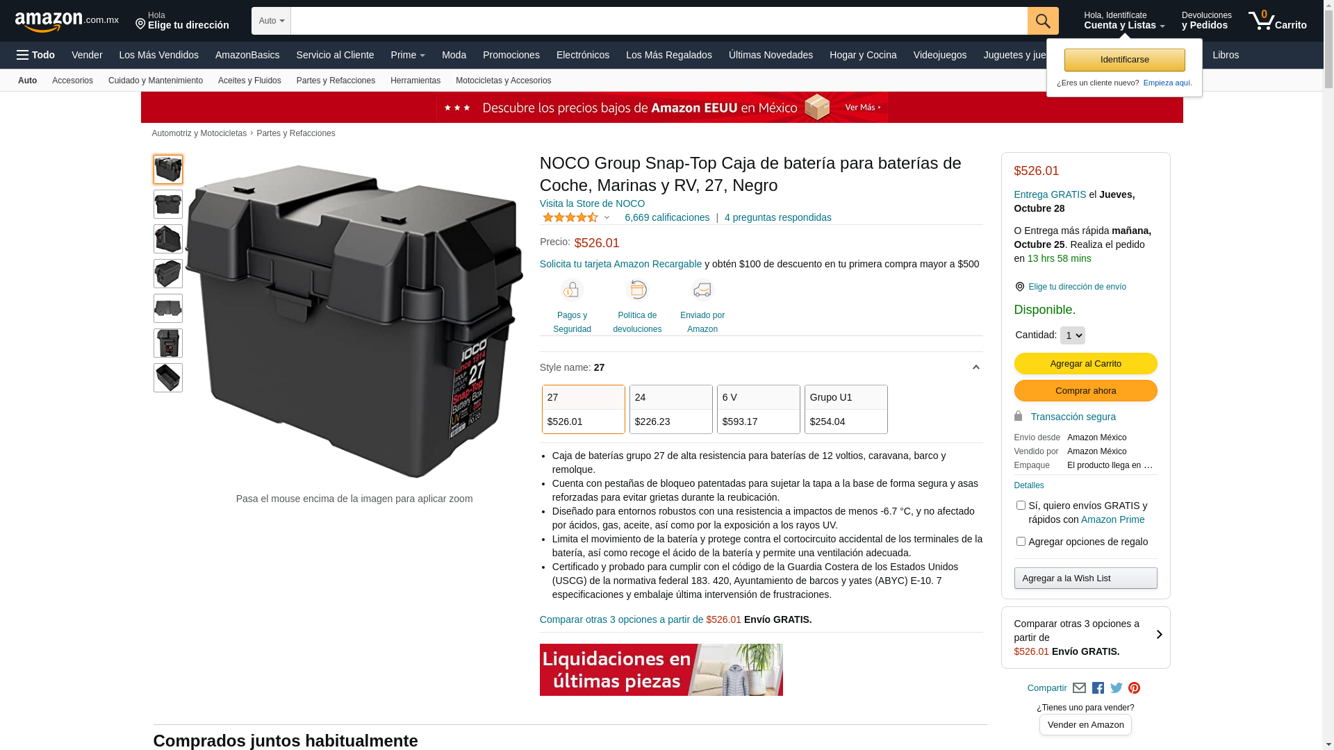Collapse the Style name section chevron
Viewport: 1334px width, 750px height.
click(x=975, y=367)
